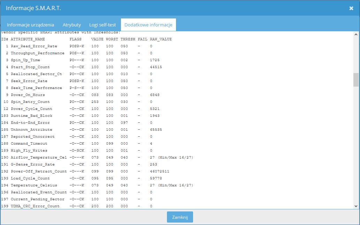The height and width of the screenshot is (225, 360).
Task: Click Start_Stop_Count raw value 44515
Action: [x=156, y=67]
